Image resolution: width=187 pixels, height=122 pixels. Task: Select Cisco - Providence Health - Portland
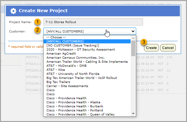point(87,110)
